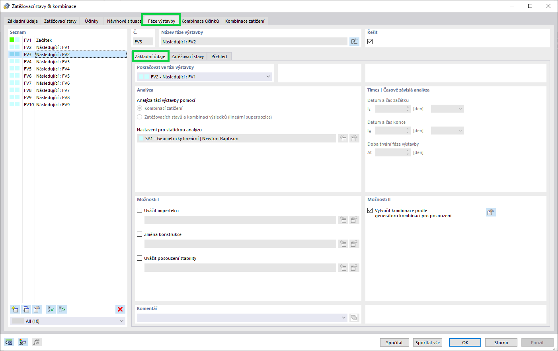Open the Návrhové situace tab
The image size is (558, 351).
[124, 21]
